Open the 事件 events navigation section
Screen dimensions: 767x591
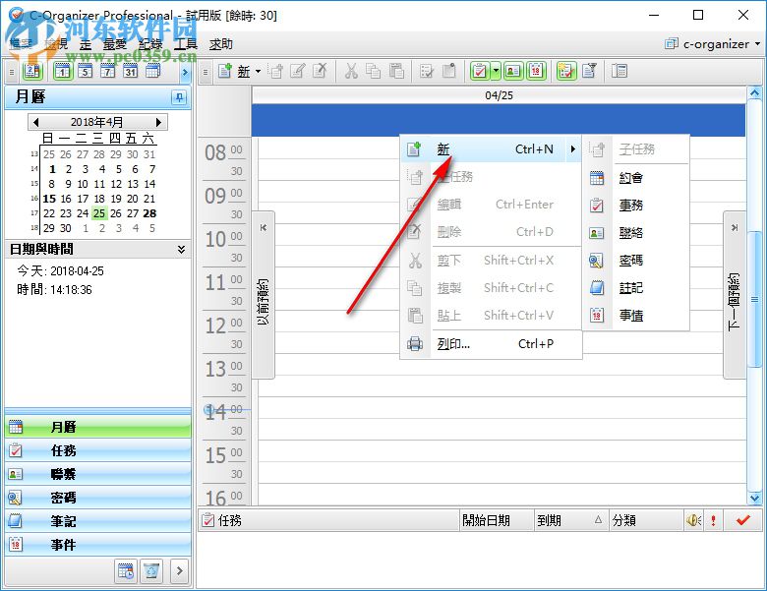coord(97,545)
